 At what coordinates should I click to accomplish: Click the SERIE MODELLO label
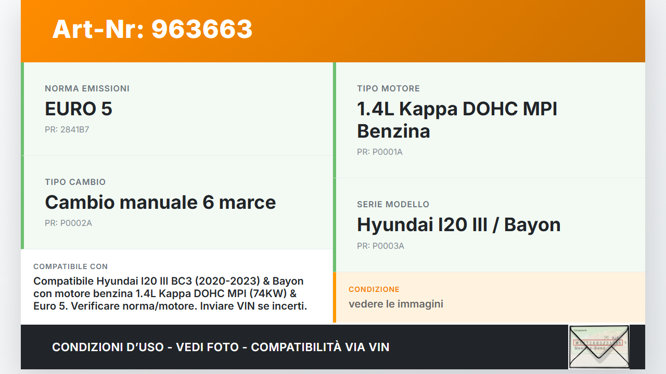click(x=393, y=205)
